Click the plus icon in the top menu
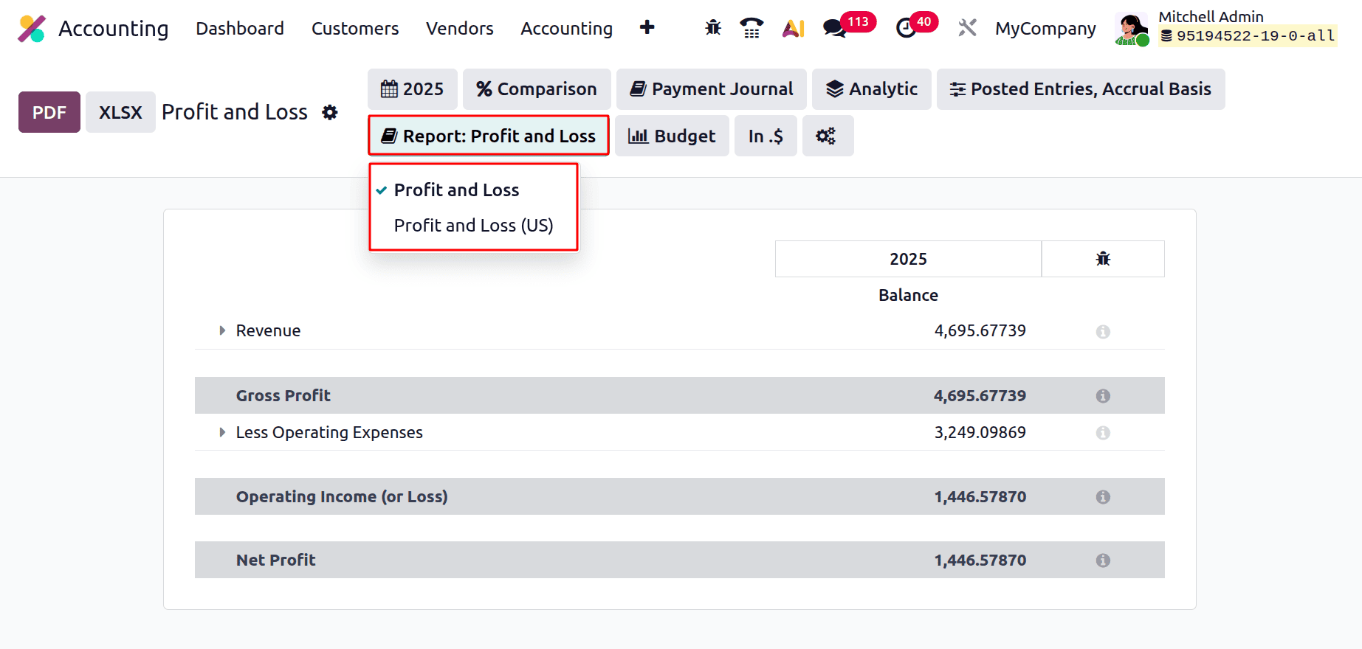Viewport: 1362px width, 649px height. tap(647, 28)
